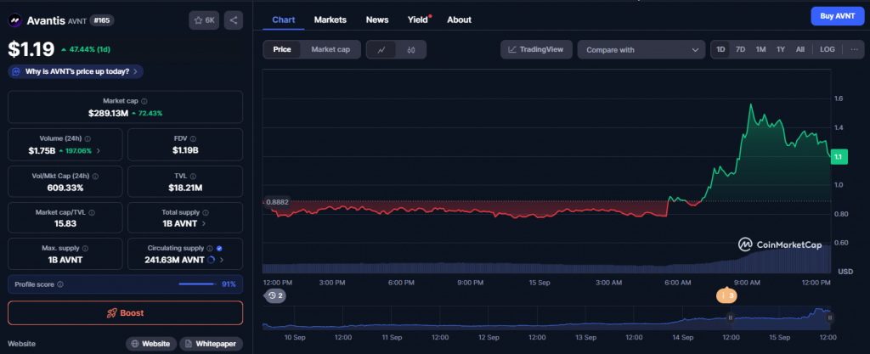Click info icon next to Volume (24h)
Viewport: 870px width, 354px height.
click(88, 138)
